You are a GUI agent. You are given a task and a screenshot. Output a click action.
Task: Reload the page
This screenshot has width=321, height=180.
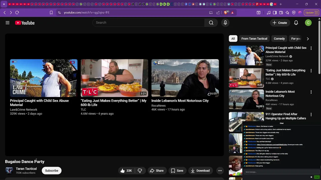click(17, 12)
